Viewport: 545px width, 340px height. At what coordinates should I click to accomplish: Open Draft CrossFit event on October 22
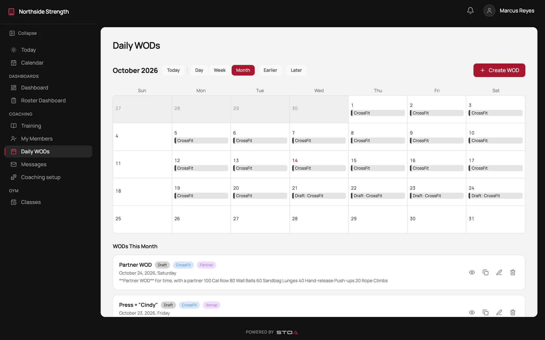(x=378, y=196)
